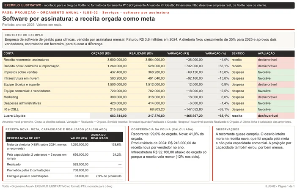Click the budgeted value 437.400,00

point(118,72)
